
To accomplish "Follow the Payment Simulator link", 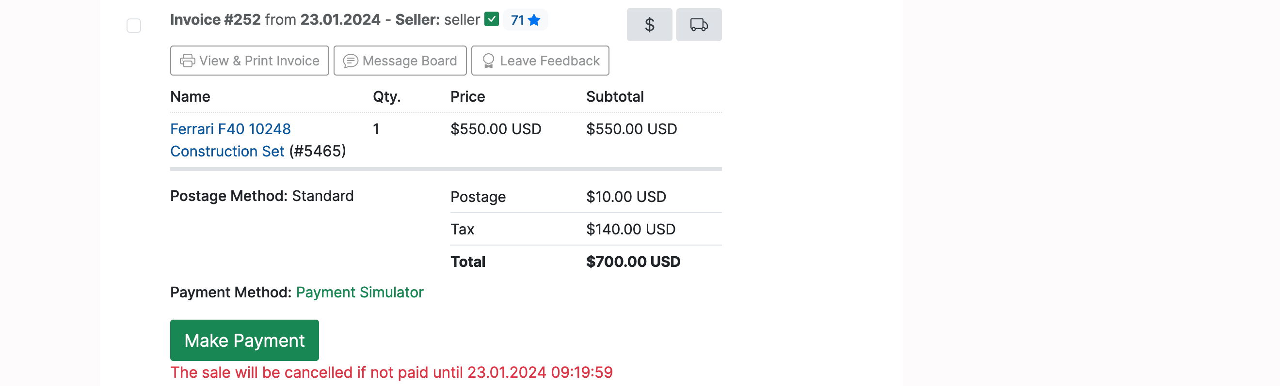I will coord(359,292).
